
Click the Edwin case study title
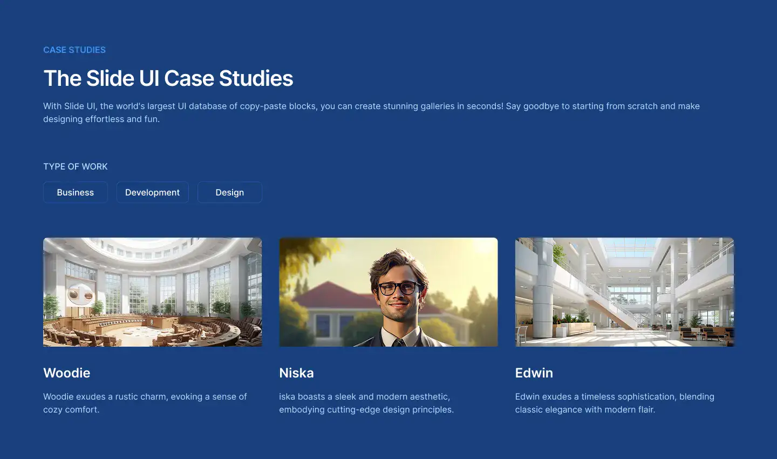tap(534, 373)
